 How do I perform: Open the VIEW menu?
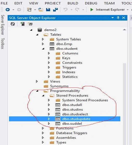(x=34, y=3)
